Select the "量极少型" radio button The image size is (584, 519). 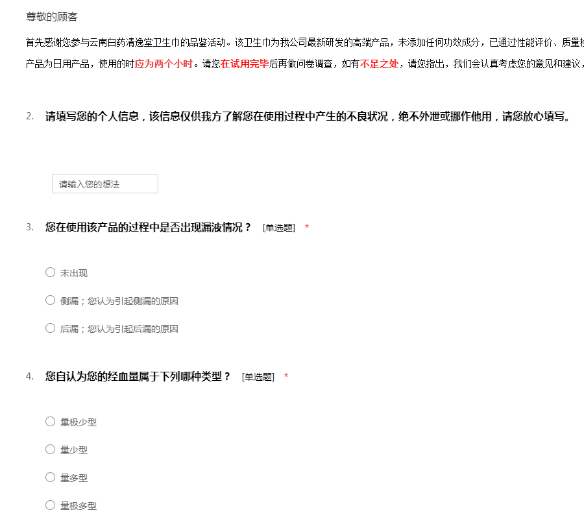[50, 422]
